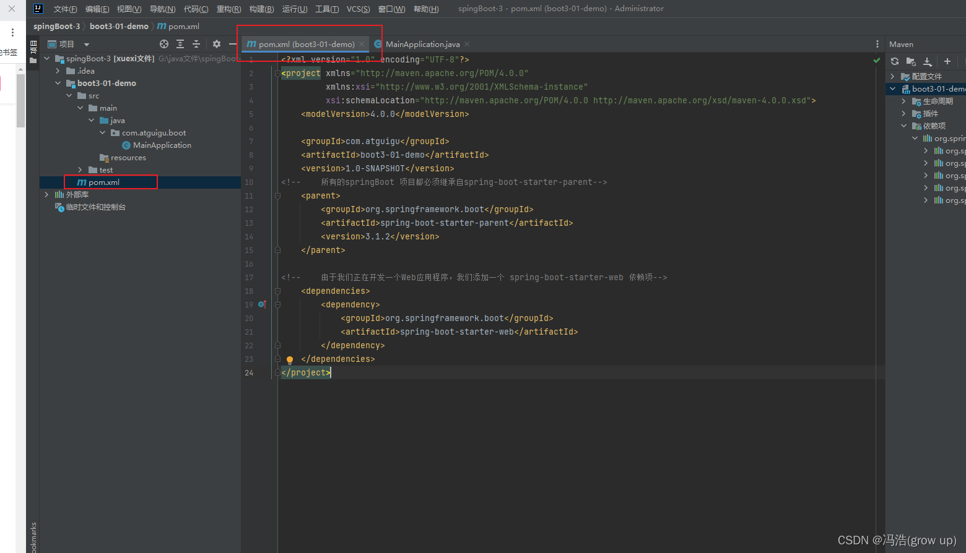Screen dimensions: 966x553
Task: Close the browser tab with X at top left
Action: click(x=12, y=9)
